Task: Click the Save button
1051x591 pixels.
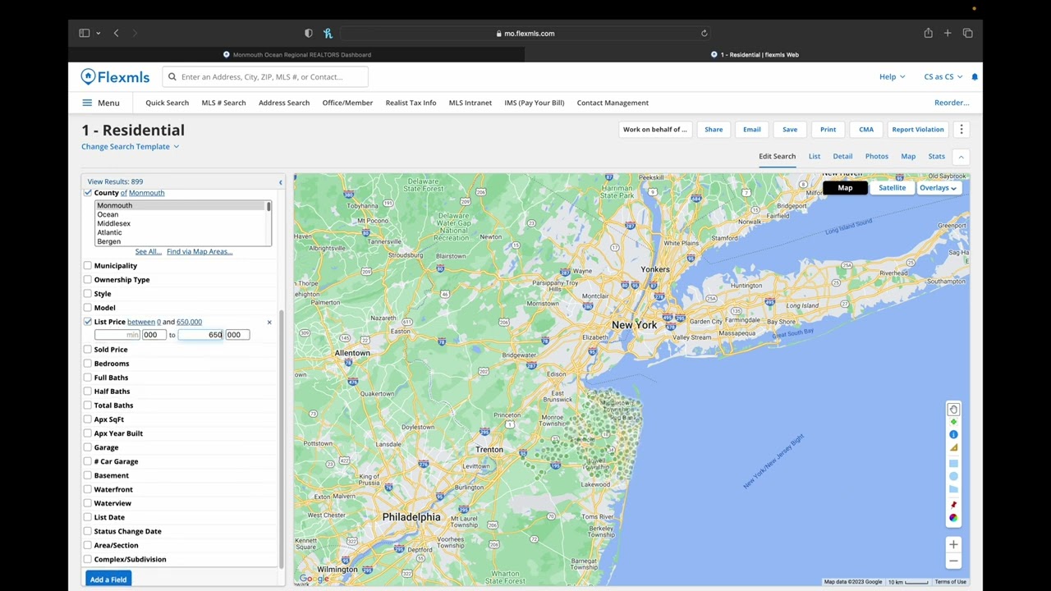Action: click(x=790, y=130)
